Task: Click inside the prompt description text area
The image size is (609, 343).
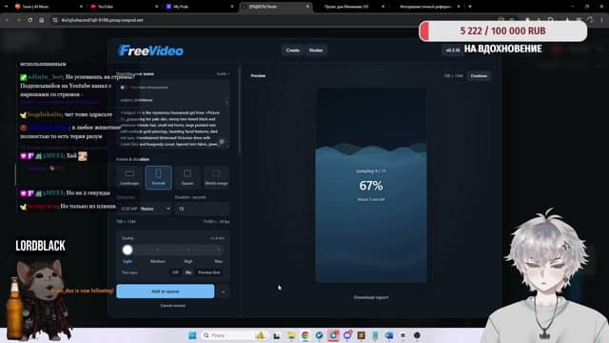Action: (x=170, y=128)
